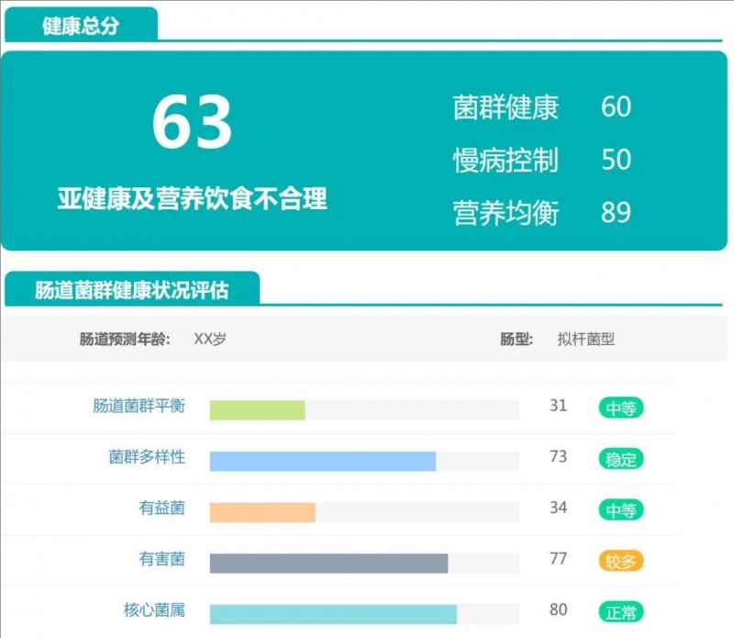734x638 pixels.
Task: Click the 稳定 badge for 菌群多样性
Action: click(x=620, y=459)
